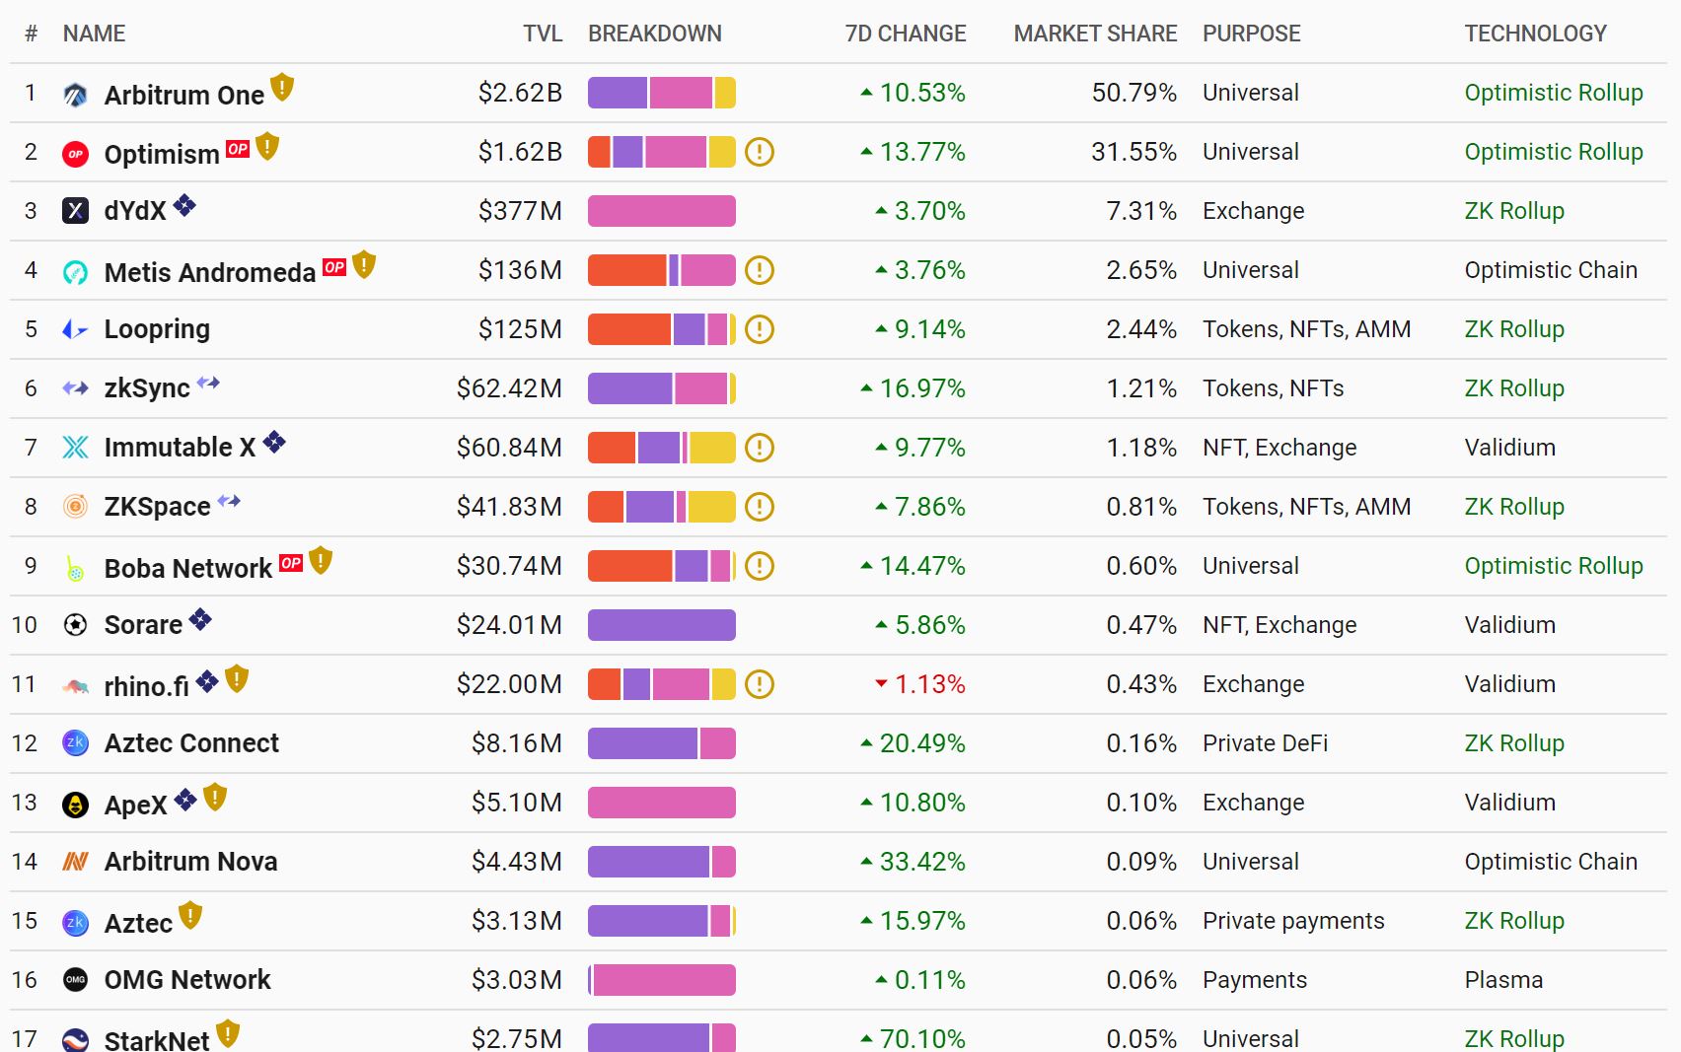Image resolution: width=1681 pixels, height=1052 pixels.
Task: Click the warning shield next to Arbitrum One
Action: coord(282,88)
